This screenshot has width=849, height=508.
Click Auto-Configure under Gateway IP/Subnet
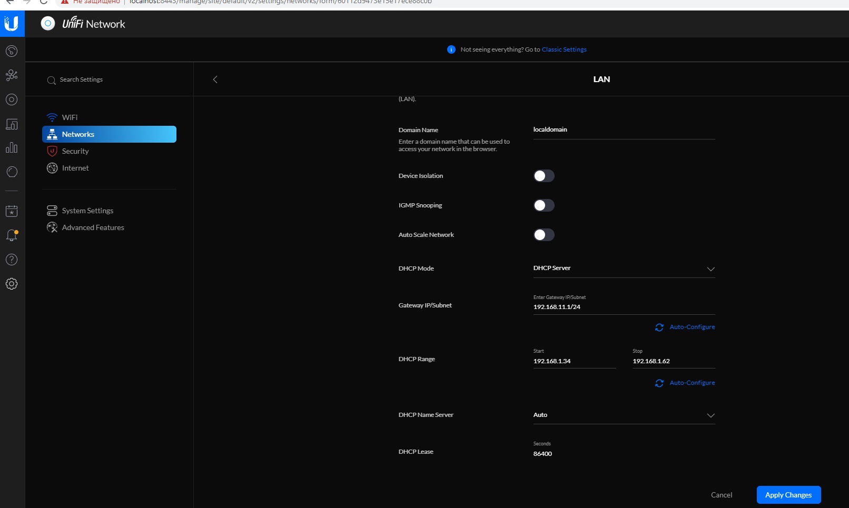[x=692, y=327]
